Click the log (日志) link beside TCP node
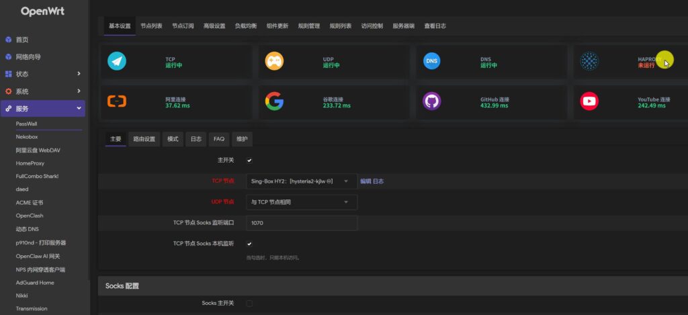The width and height of the screenshot is (688, 315). click(378, 181)
